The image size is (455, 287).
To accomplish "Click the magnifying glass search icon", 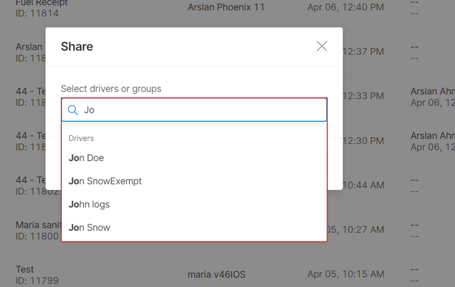I will pos(73,110).
